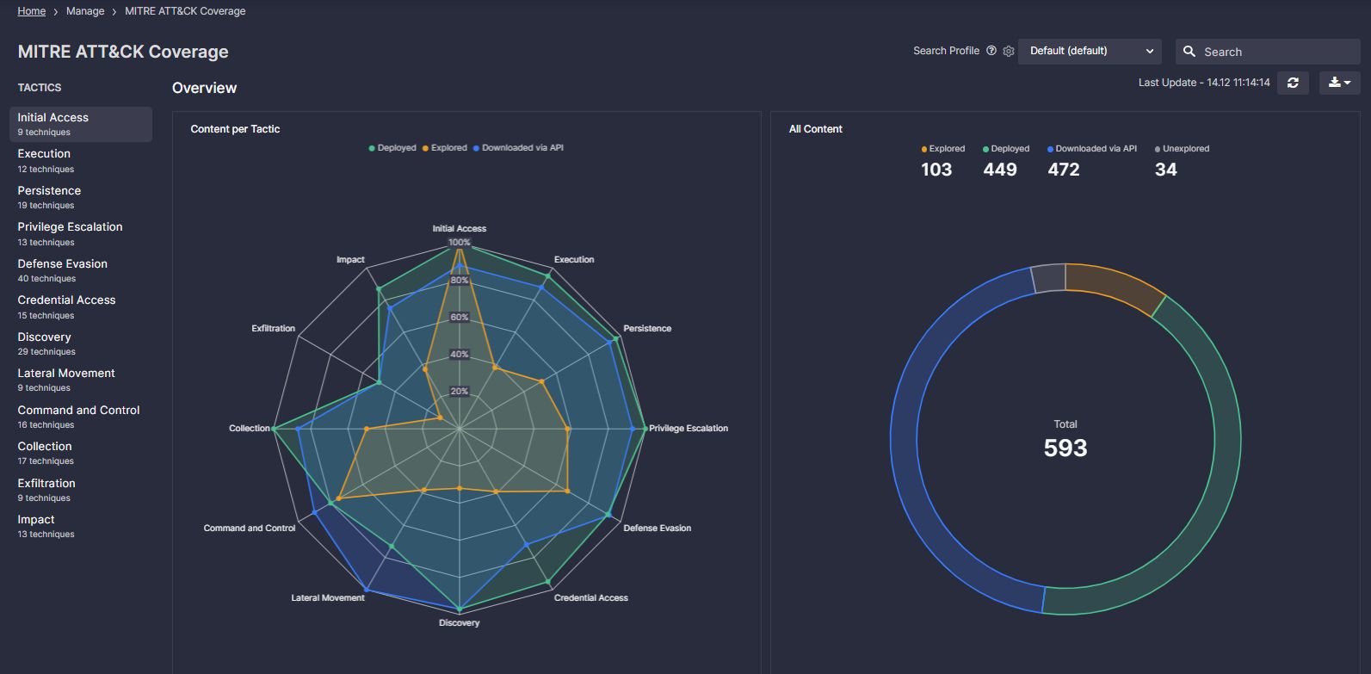
Task: Open the Collection tactic in sidebar
Action: 81,453
